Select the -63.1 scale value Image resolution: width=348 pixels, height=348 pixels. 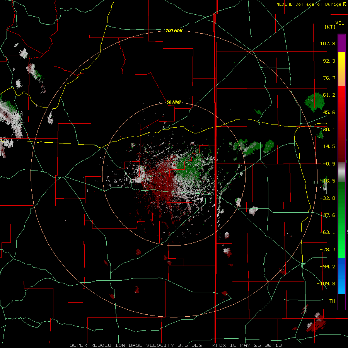click(328, 232)
